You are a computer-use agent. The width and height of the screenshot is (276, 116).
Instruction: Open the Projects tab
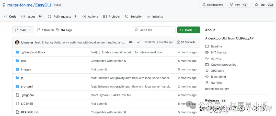(111, 17)
